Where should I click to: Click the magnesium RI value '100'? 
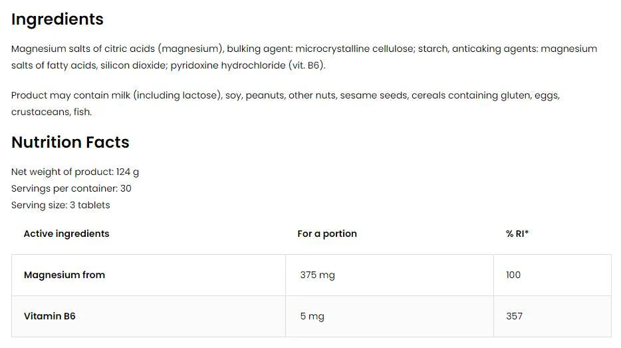click(513, 275)
